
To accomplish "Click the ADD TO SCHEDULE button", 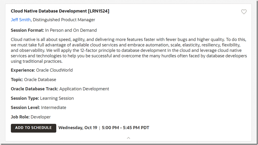I will click(33, 128).
